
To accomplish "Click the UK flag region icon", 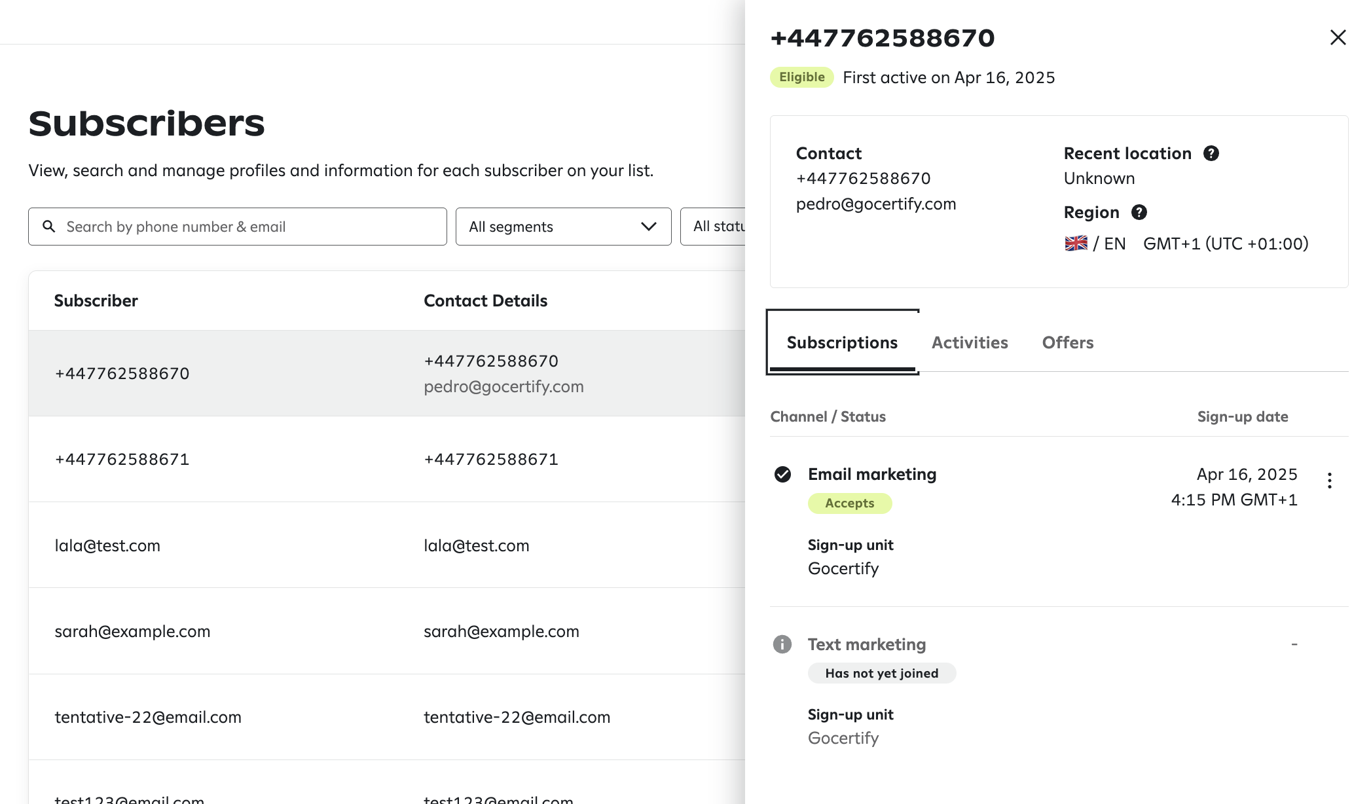I will tap(1076, 244).
